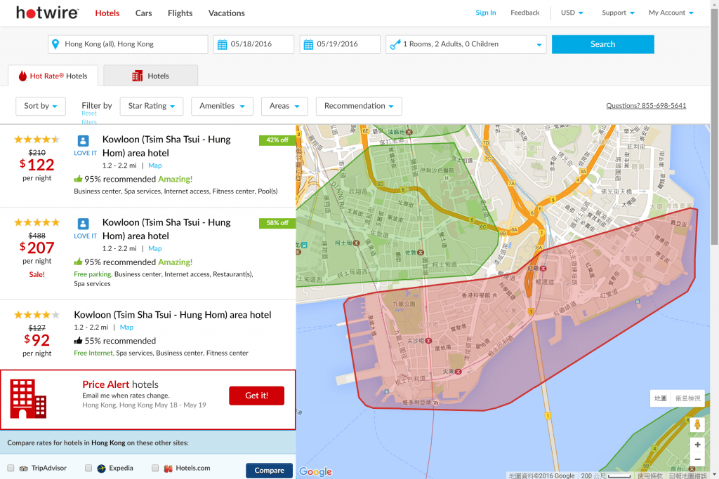Open check-in calendar icon next to 05/18/2016
This screenshot has width=719, height=479.
click(222, 44)
